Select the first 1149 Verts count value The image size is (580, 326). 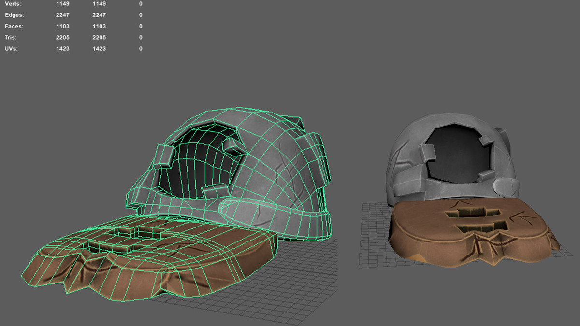63,3
